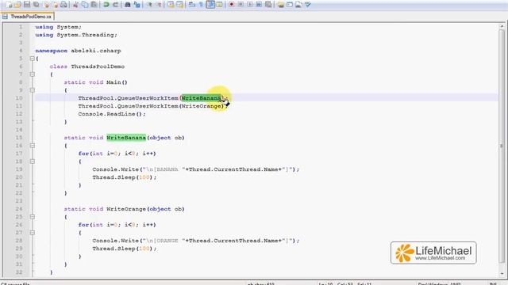The image size is (508, 285).
Task: Open Find with the binoculars icon
Action: pos(128,5)
